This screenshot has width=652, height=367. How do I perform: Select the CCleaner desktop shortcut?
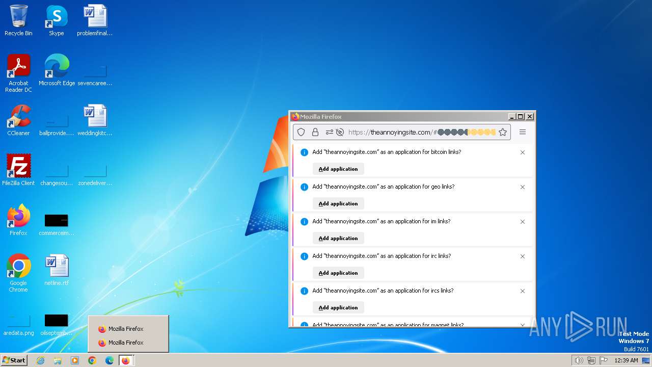click(18, 121)
